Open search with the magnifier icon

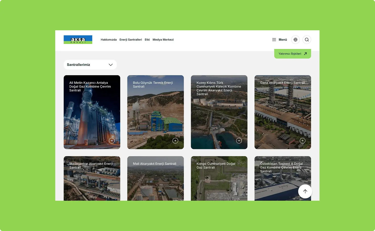coord(307,40)
